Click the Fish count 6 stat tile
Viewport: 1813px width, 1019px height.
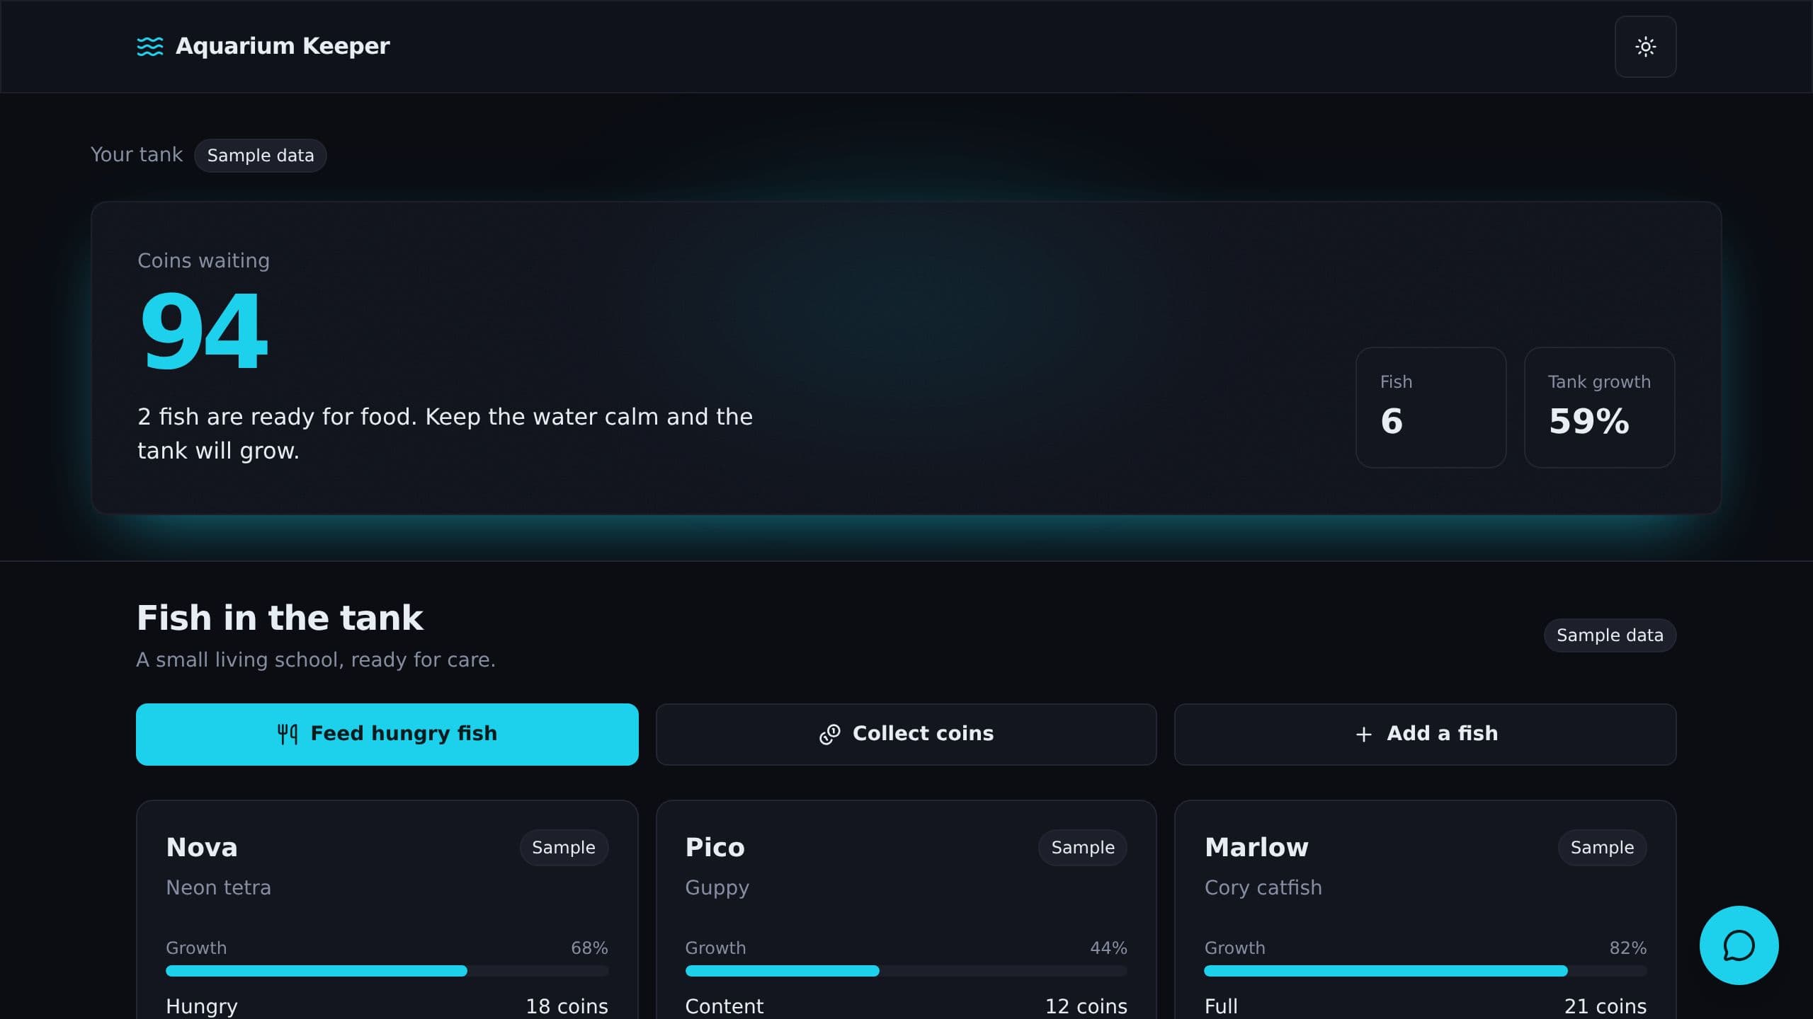(x=1431, y=407)
